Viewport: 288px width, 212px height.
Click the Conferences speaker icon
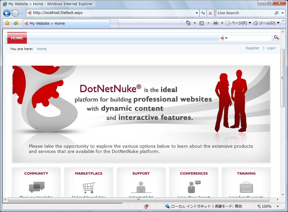coord(194,187)
